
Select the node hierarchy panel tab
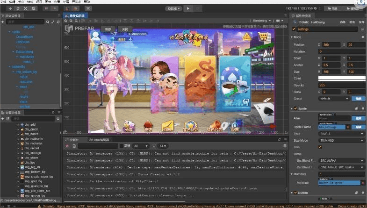[11, 16]
